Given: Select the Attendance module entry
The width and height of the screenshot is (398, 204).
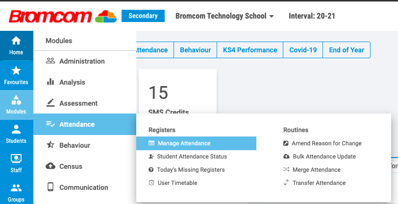Looking at the screenshot, I should point(85,124).
